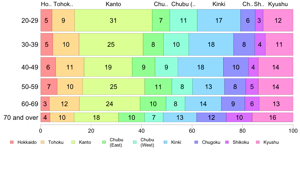The image size is (300, 186).
Task: Click the Chubu (East) green legend swatch
Action: (x=104, y=142)
